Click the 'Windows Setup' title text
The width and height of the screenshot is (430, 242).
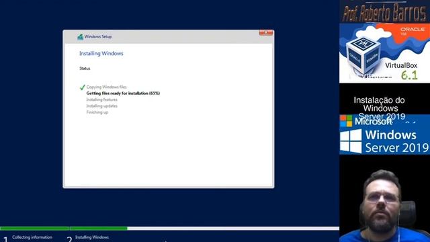(98, 36)
